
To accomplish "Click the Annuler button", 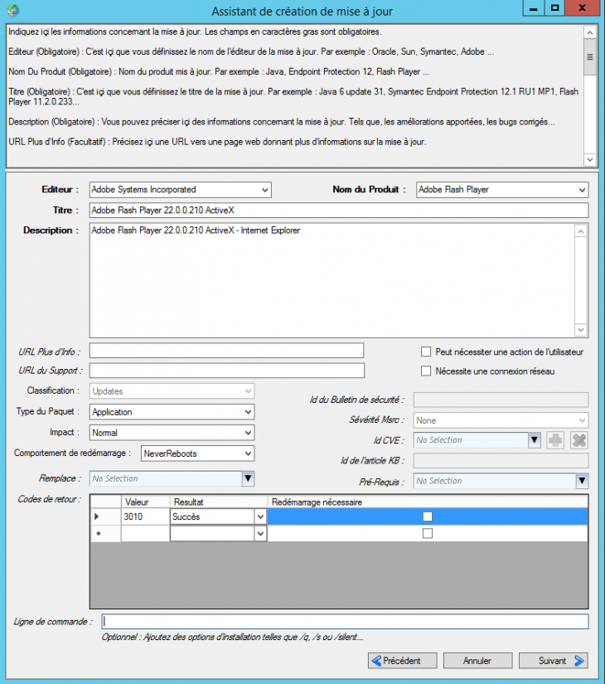I will point(477,661).
